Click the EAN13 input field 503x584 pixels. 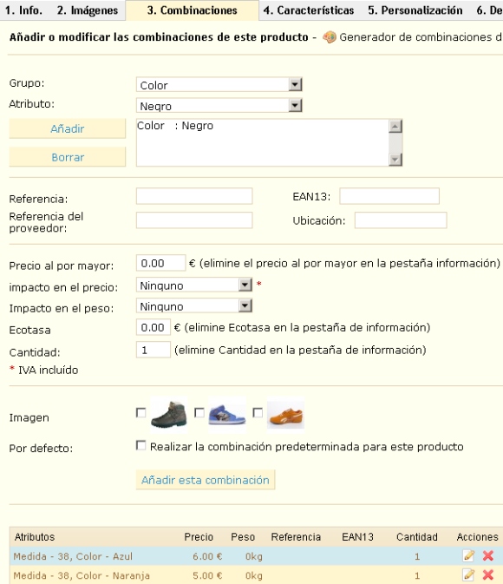pyautogui.click(x=389, y=196)
